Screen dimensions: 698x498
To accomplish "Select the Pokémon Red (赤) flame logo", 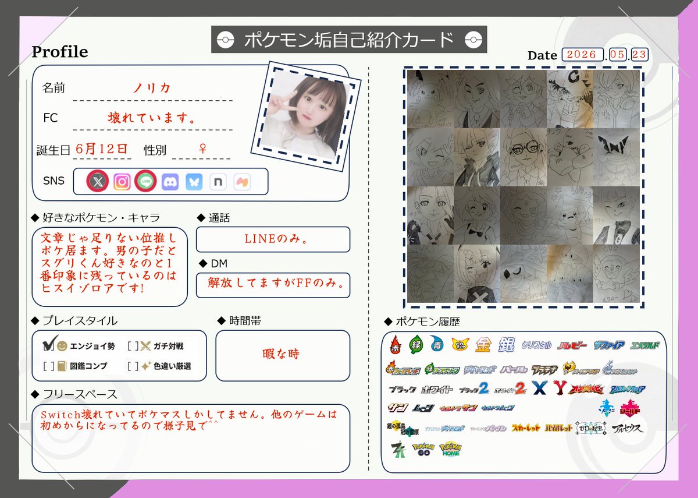I will coord(396,344).
